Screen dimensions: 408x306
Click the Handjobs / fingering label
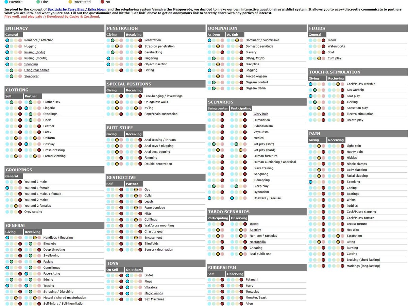coord(58,238)
